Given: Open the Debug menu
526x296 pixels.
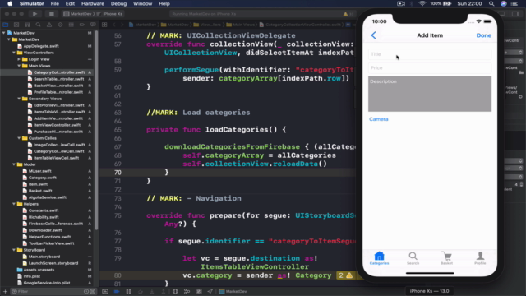Looking at the screenshot, I should coord(118,3).
